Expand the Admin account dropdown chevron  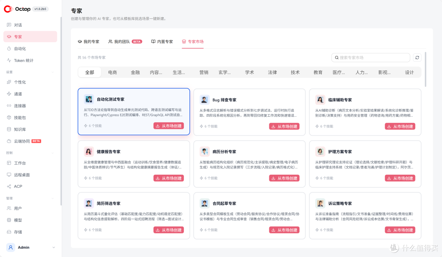tap(54, 248)
